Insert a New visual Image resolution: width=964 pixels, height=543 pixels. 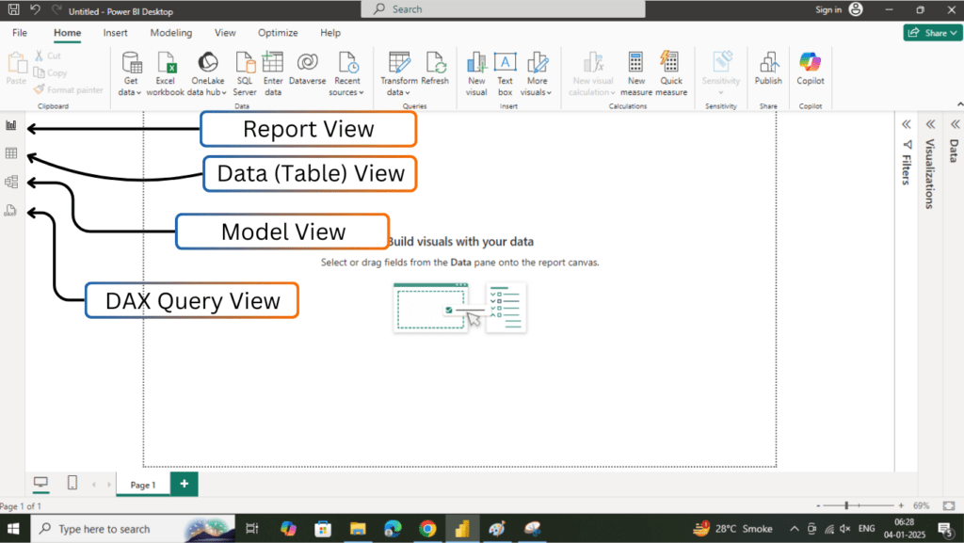476,74
